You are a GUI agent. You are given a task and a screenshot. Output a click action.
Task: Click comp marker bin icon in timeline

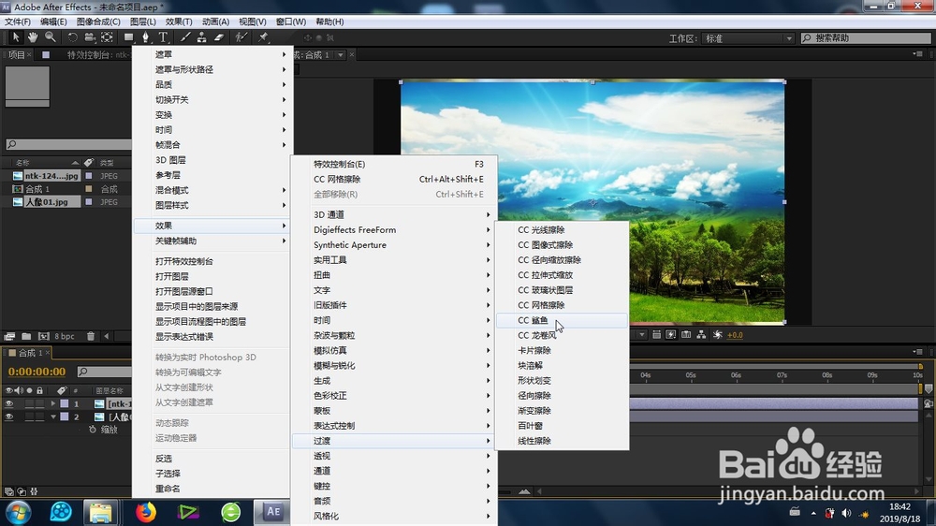point(929,389)
